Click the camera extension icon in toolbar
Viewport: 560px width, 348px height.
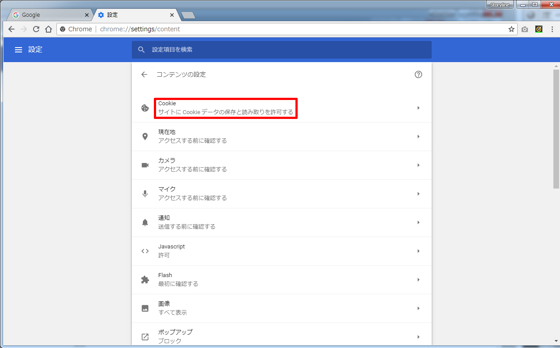pyautogui.click(x=524, y=29)
